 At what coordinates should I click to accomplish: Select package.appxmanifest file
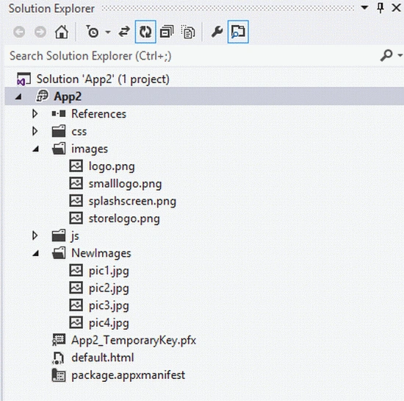[128, 375]
